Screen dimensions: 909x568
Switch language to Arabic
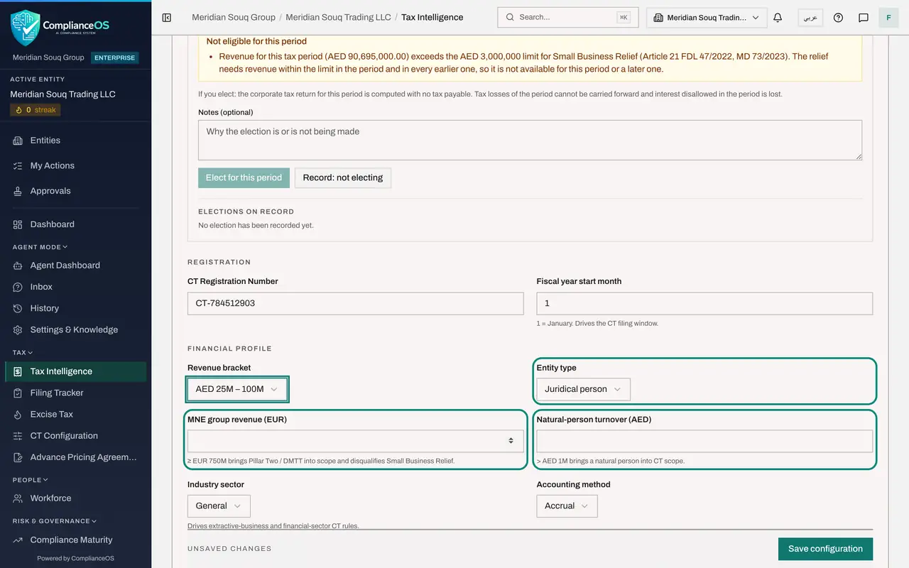click(x=810, y=17)
